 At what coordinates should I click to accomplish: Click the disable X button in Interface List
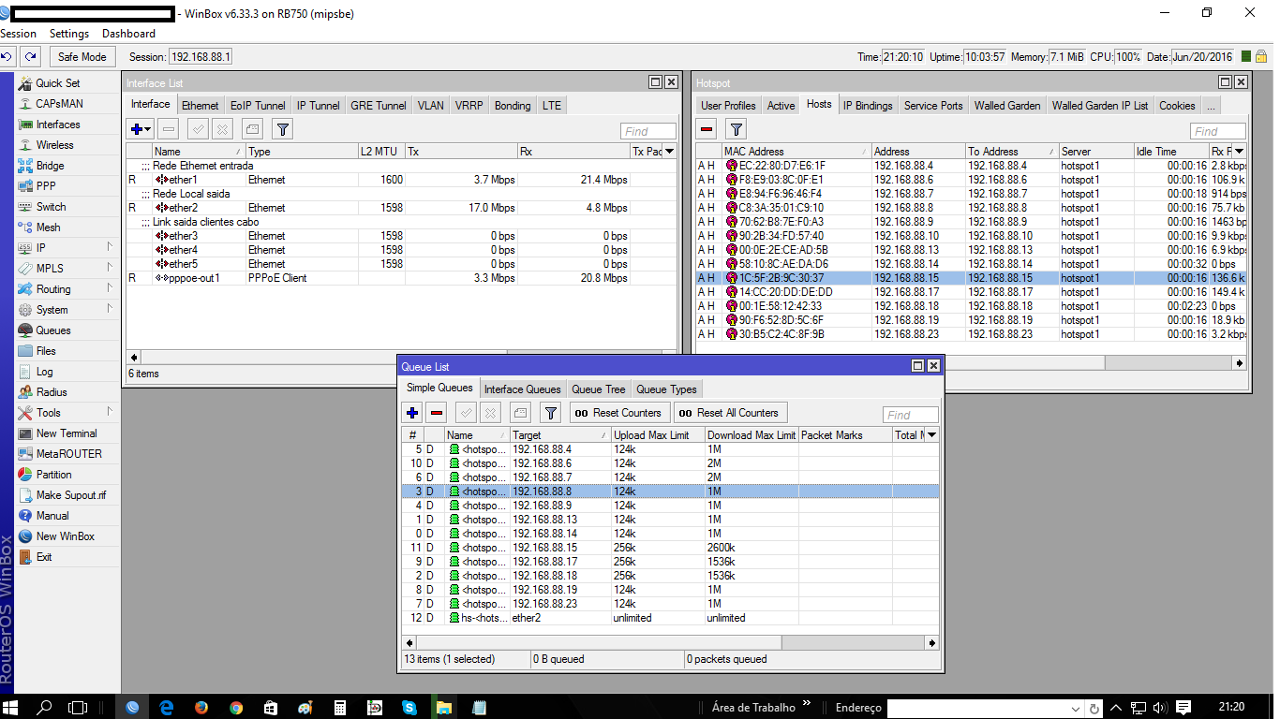(222, 129)
